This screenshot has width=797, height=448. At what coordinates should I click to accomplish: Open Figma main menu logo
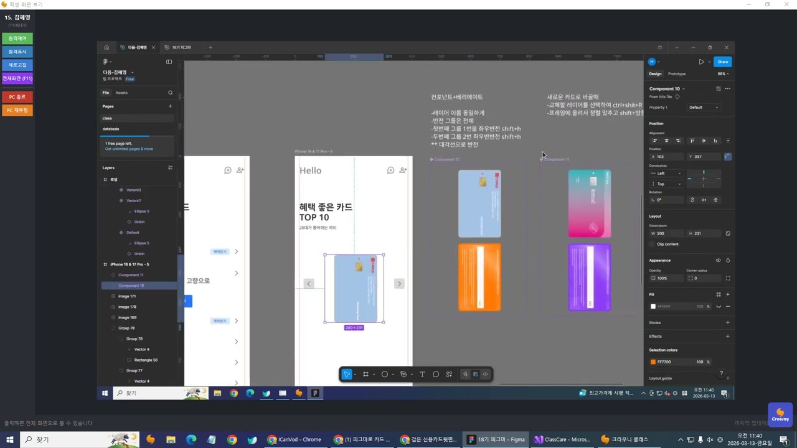[105, 62]
